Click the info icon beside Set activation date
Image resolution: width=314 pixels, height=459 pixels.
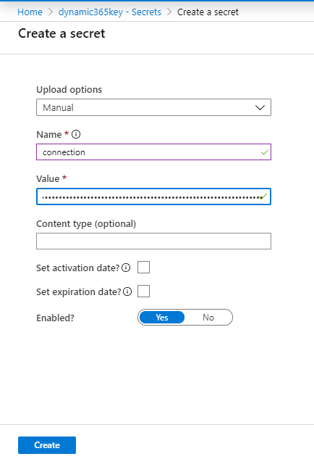(126, 268)
